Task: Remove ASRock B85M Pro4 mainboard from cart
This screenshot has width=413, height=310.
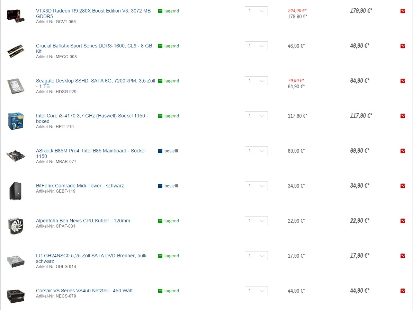Action: pos(403,151)
